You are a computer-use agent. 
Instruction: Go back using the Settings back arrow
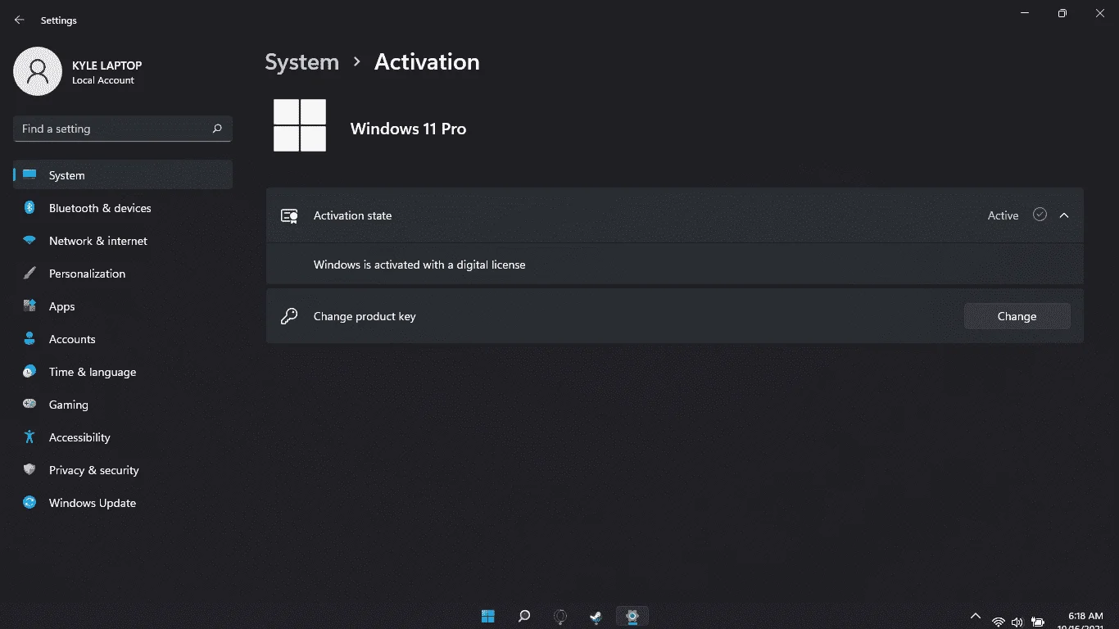click(20, 20)
